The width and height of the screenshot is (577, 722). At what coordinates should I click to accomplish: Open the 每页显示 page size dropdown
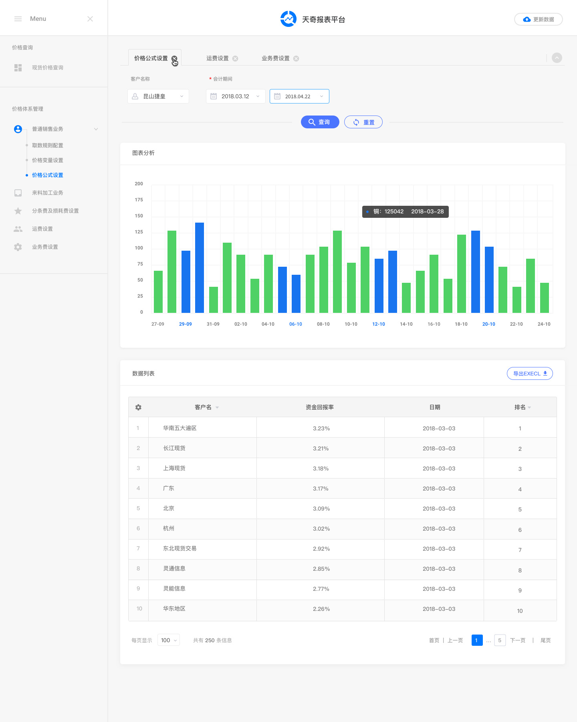[x=169, y=640]
